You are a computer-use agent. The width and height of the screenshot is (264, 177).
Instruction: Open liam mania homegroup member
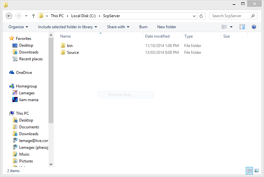(x=29, y=100)
